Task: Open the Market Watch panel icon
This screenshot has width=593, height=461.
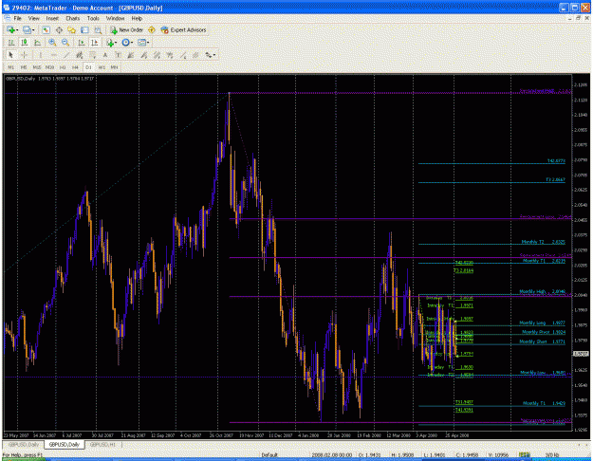Action: pos(46,29)
